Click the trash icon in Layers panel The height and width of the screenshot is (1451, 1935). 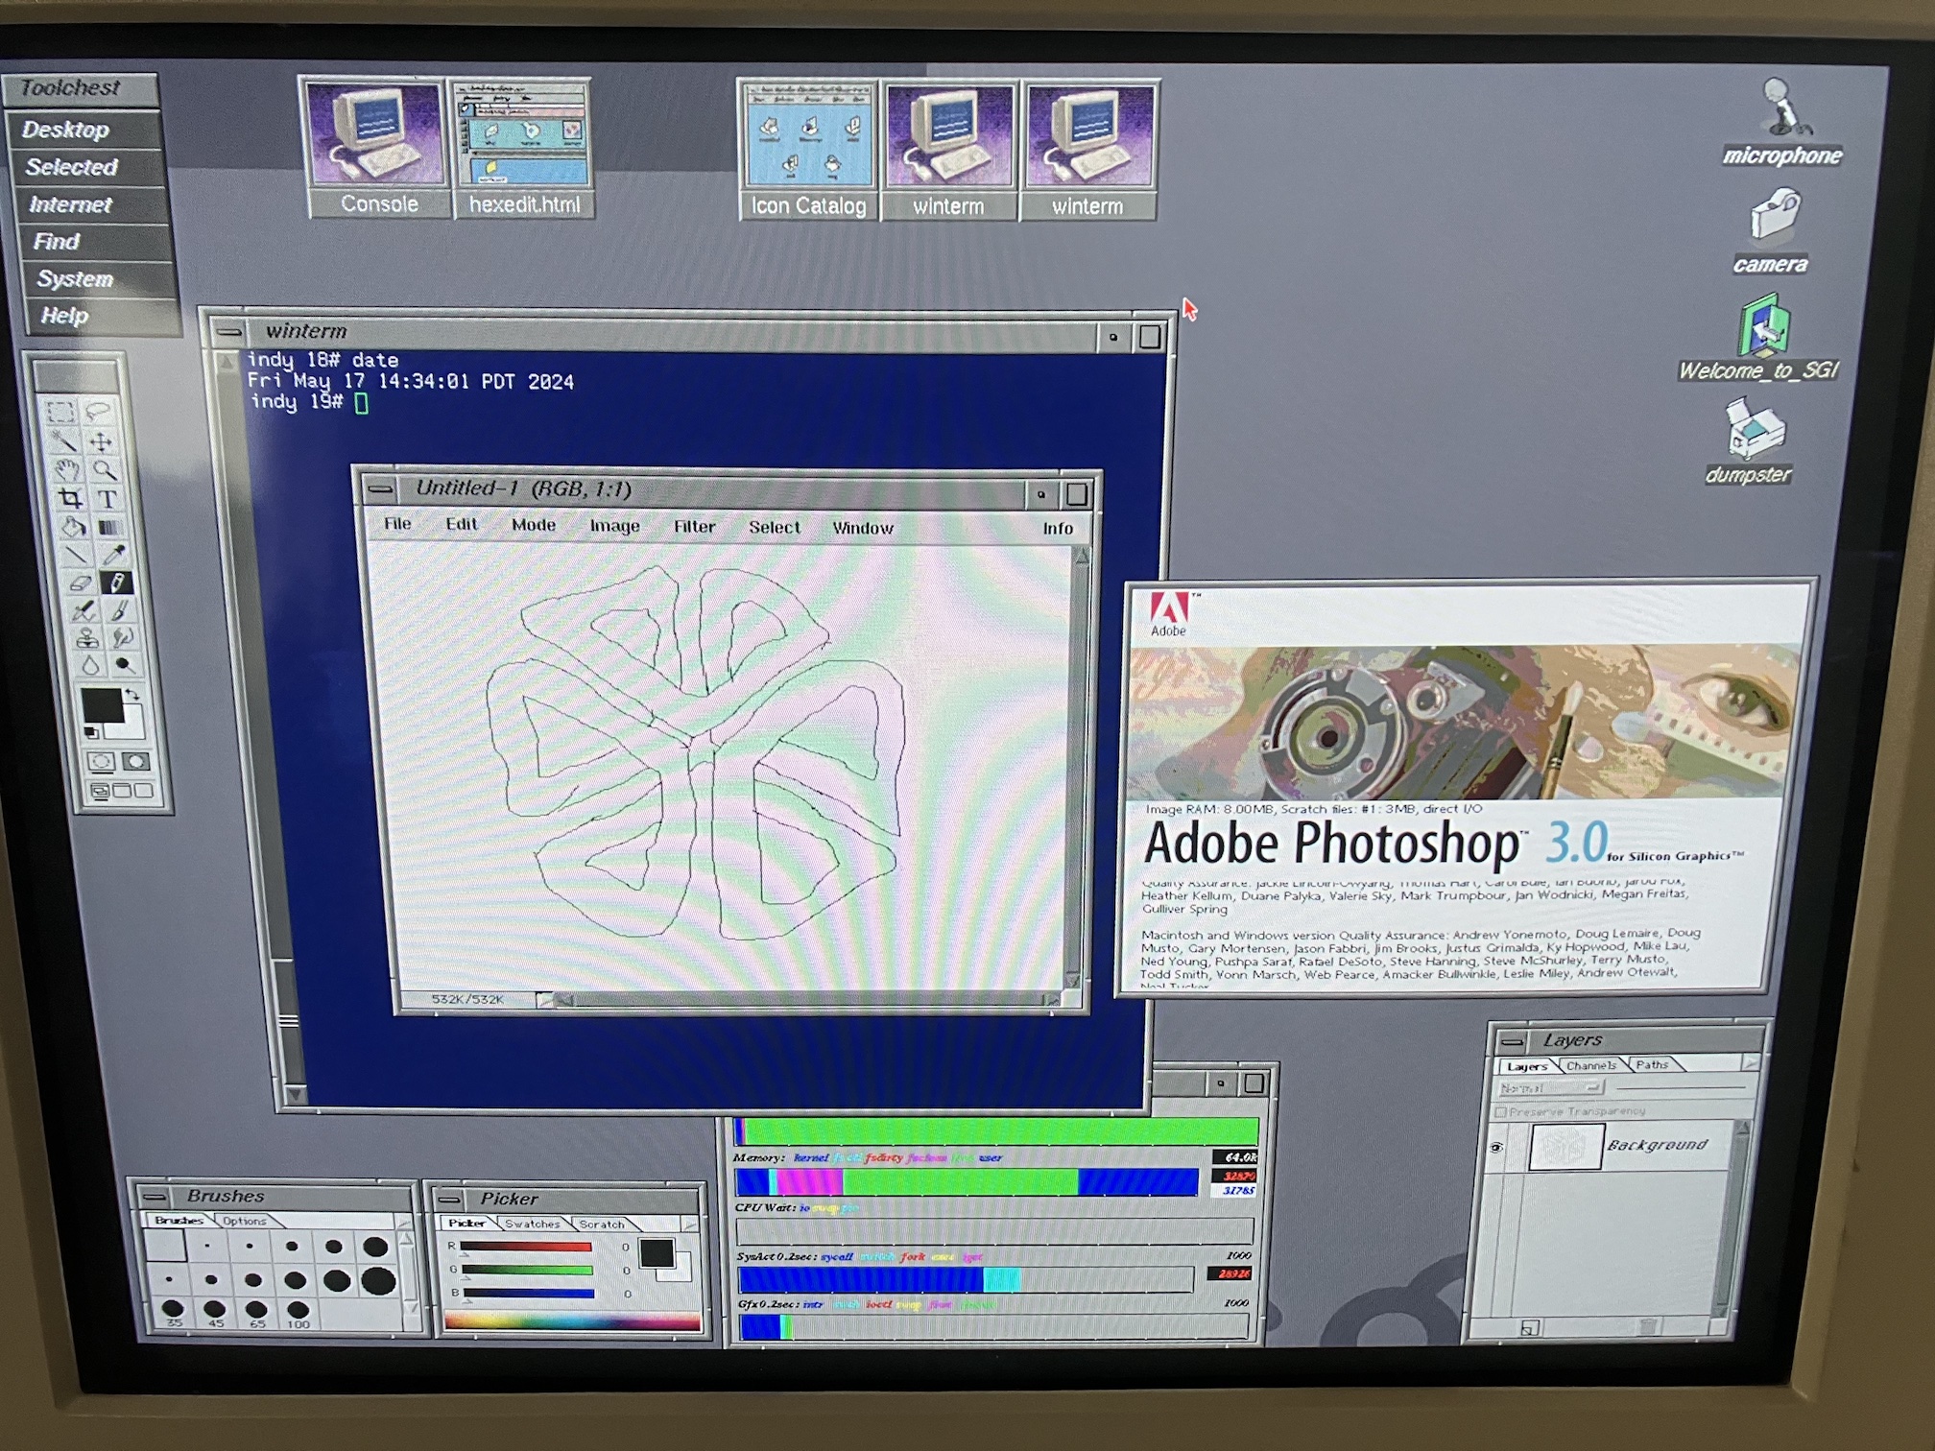pyautogui.click(x=1647, y=1327)
